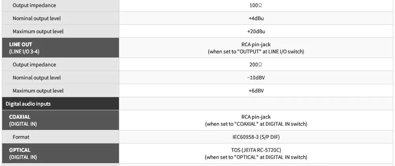Click the OPTICAL (DIGITAL IN) header cell

pos(60,153)
